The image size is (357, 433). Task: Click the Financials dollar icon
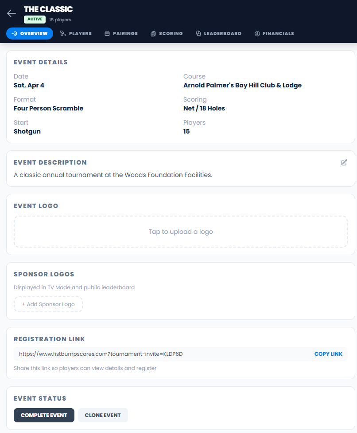coord(257,34)
